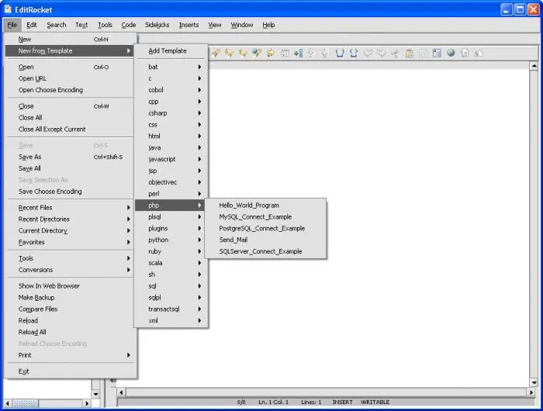543x411 pixels.
Task: Click vertical scrollbar down arrow
Action: (534, 382)
